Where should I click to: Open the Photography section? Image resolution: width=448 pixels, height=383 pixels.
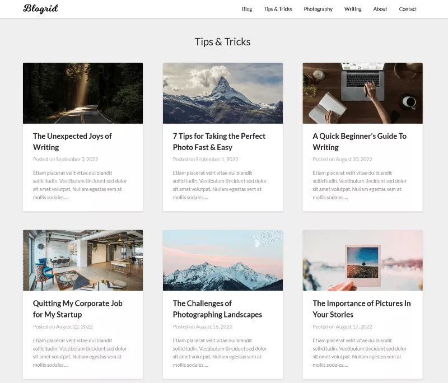(318, 9)
